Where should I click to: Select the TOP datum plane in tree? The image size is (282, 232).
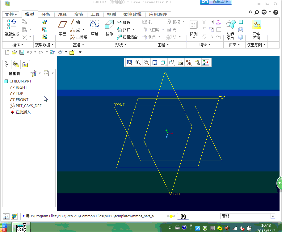click(17, 93)
